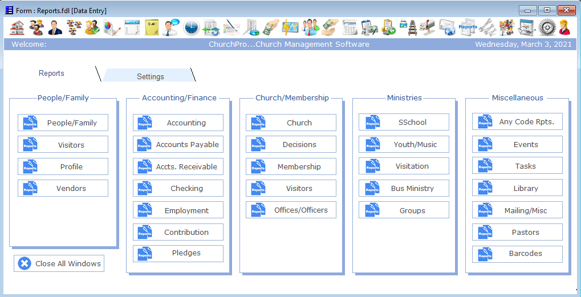Click the businessman in suit toolbar icon
Viewport: 581px width, 297px height.
pos(55,27)
